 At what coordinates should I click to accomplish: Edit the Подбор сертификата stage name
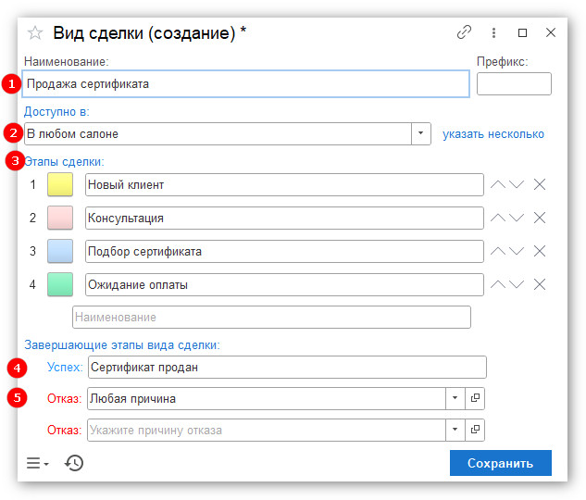(x=284, y=251)
